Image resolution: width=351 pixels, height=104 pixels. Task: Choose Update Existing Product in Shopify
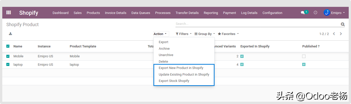pyautogui.click(x=184, y=75)
